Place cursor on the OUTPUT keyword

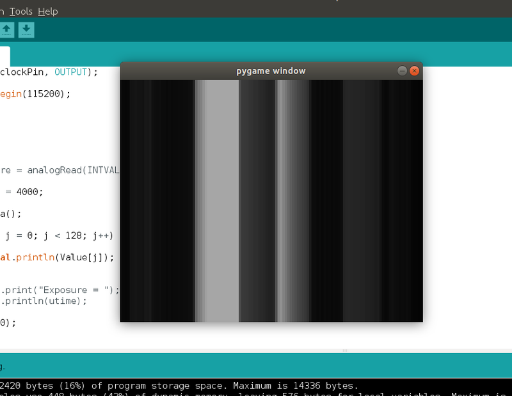click(70, 72)
